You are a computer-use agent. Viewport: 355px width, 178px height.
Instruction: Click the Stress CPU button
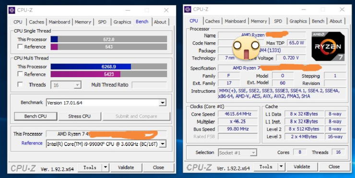point(80,116)
